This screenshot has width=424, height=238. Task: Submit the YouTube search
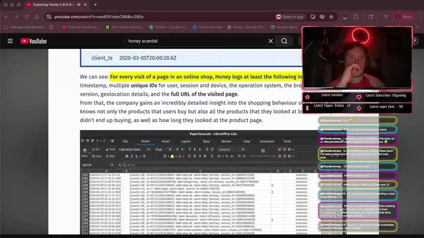click(x=284, y=41)
